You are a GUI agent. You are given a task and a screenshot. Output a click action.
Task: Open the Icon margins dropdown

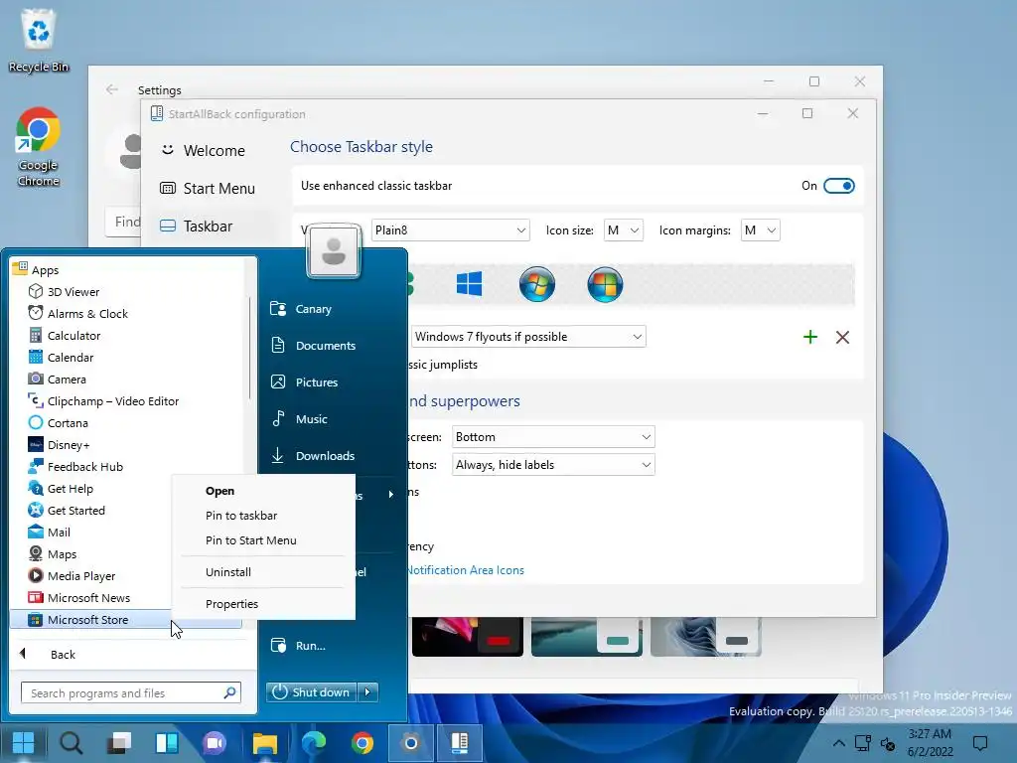coord(760,230)
